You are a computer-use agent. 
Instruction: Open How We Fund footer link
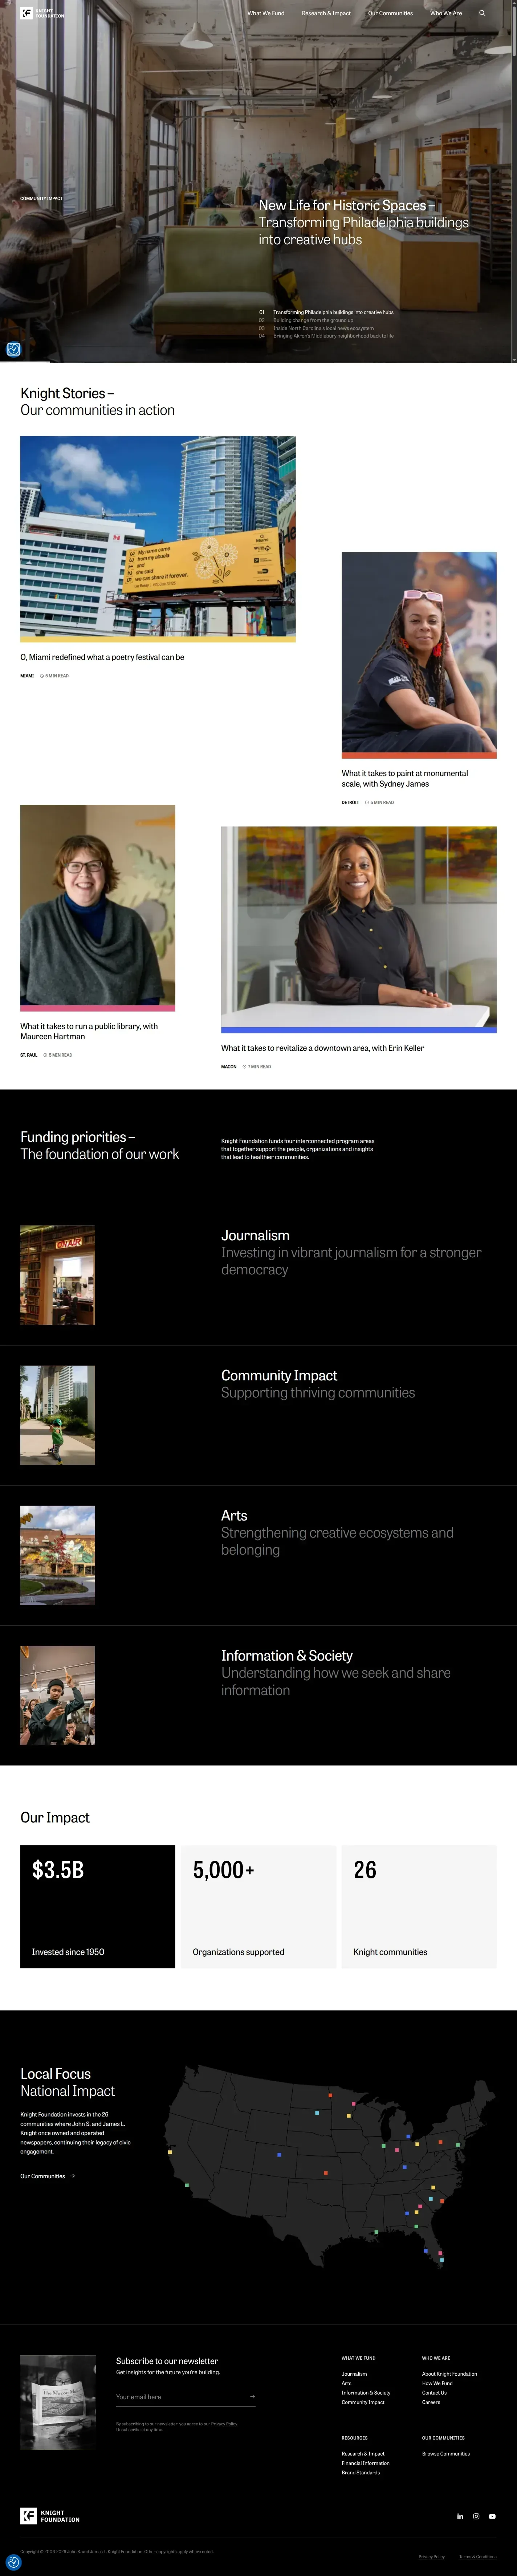437,2383
